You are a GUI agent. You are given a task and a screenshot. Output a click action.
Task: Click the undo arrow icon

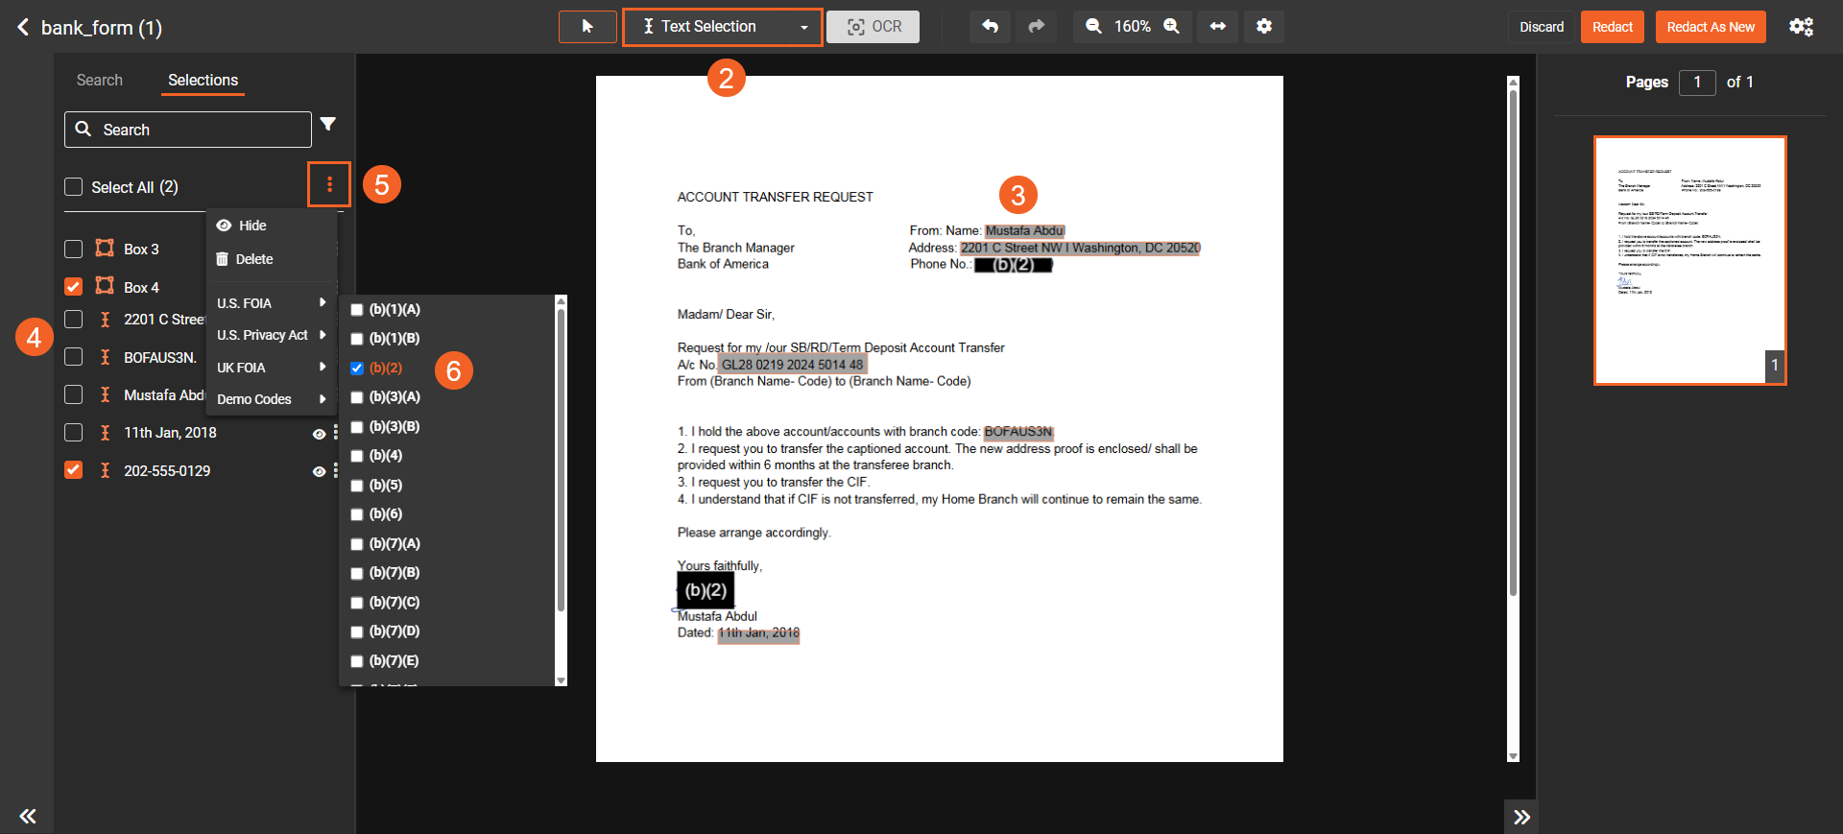[990, 27]
